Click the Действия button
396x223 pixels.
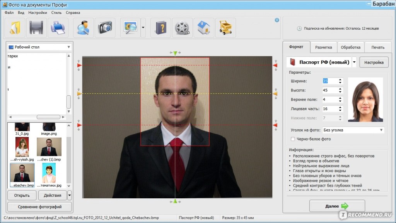(x=53, y=195)
